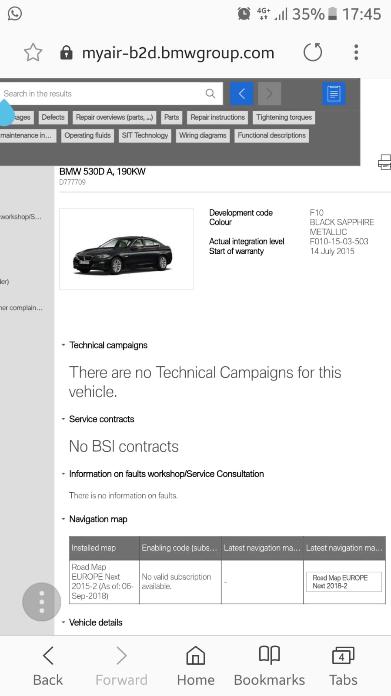This screenshot has width=391, height=696.
Task: Tap the battery status icon
Action: [x=333, y=13]
